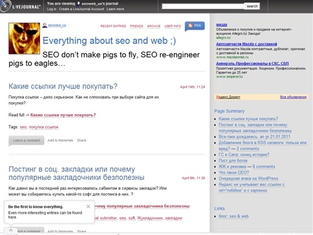Image resolution: width=313 pixels, height=235 pixels.
Task: Click the 'April 8th, 11:38' post date
Action: (193, 178)
